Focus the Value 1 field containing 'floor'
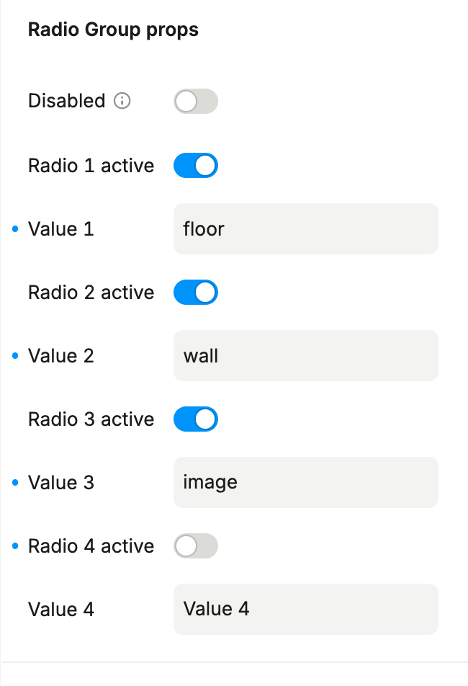Screen dimensions: 468x686 pos(305,229)
